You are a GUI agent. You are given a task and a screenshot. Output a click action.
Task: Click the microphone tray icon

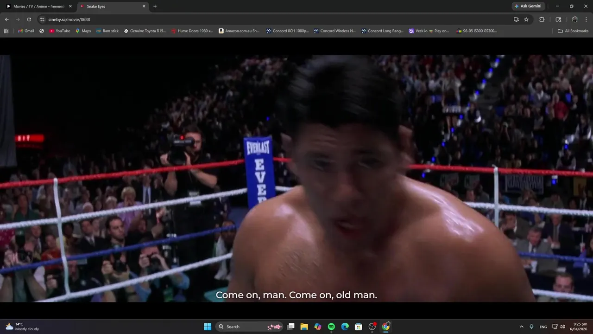pos(531,327)
